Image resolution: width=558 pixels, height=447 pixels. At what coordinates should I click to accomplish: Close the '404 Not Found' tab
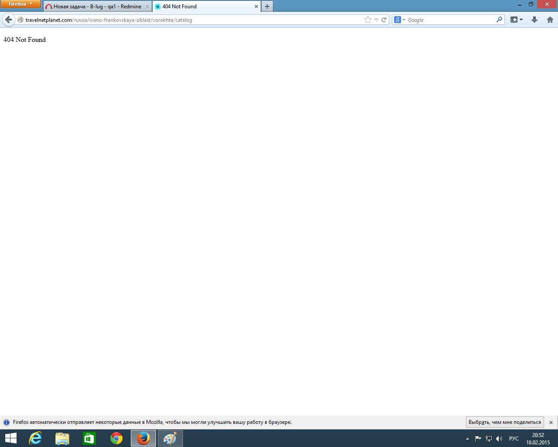(x=256, y=7)
